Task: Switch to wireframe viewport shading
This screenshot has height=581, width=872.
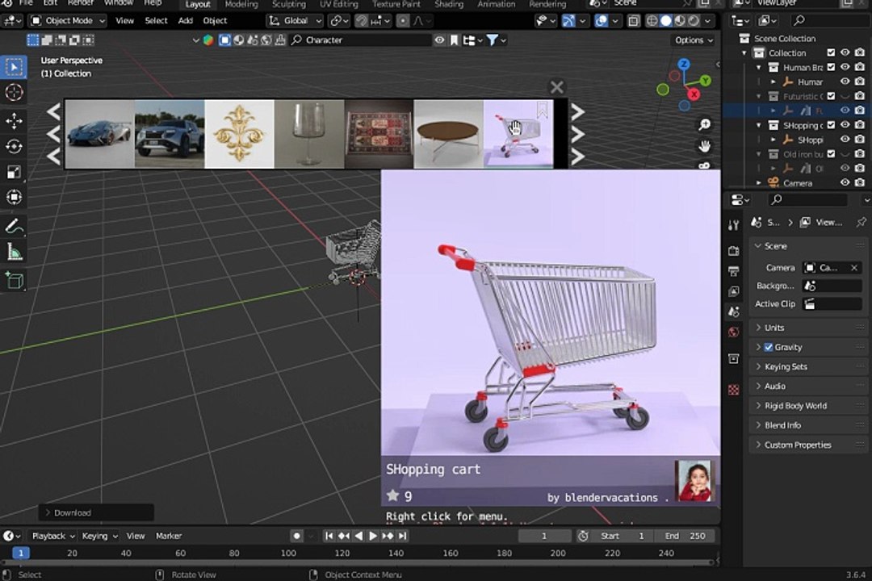Action: point(652,21)
